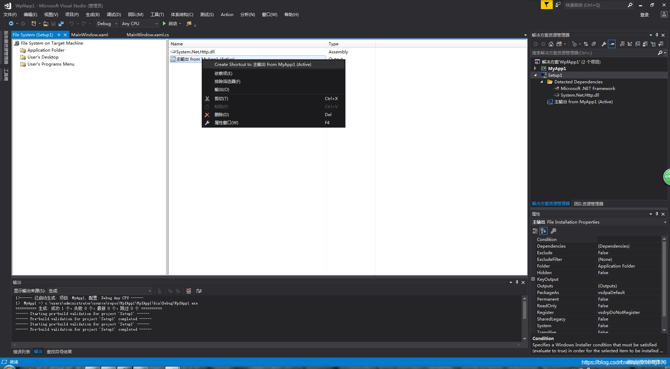Click the 登录 sign-in link
The height and width of the screenshot is (369, 670).
coord(645,15)
